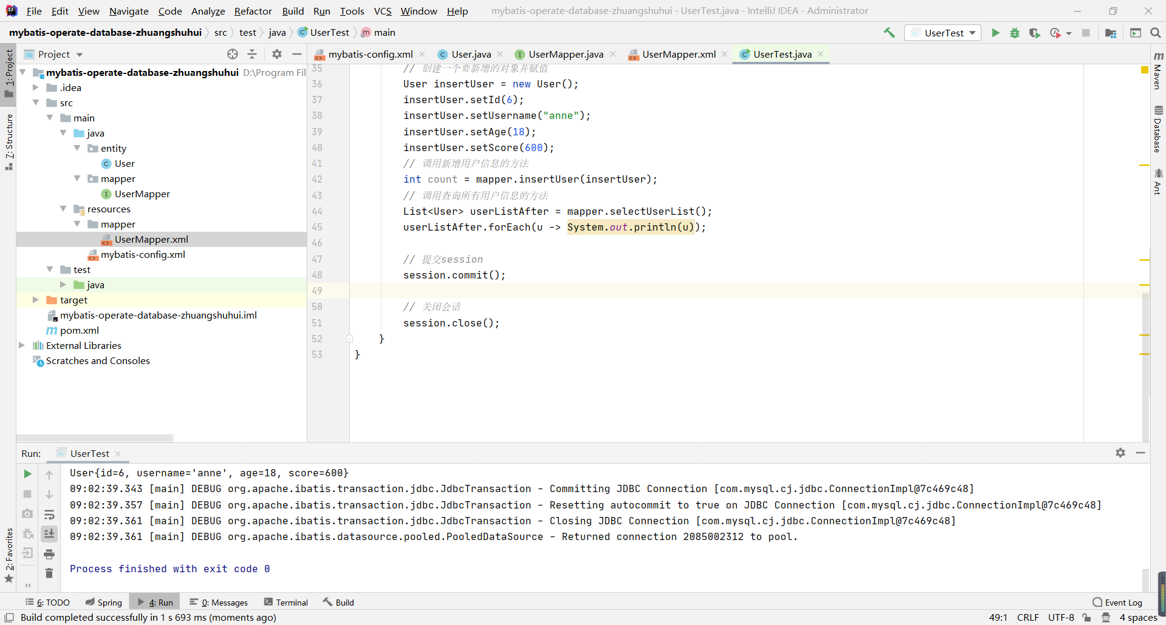
Task: Open Project panel settings gear
Action: (277, 54)
